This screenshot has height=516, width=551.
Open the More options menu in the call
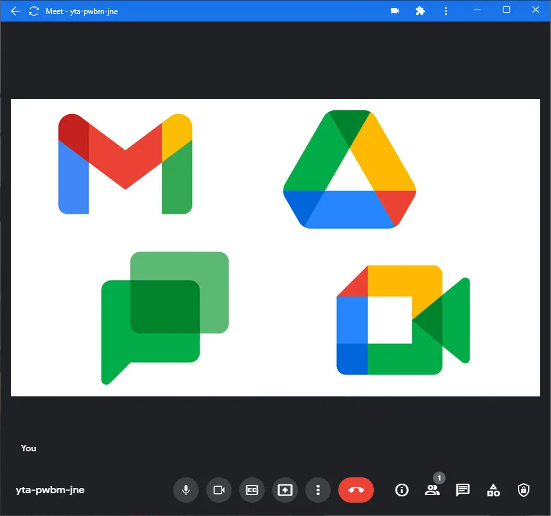[318, 489]
